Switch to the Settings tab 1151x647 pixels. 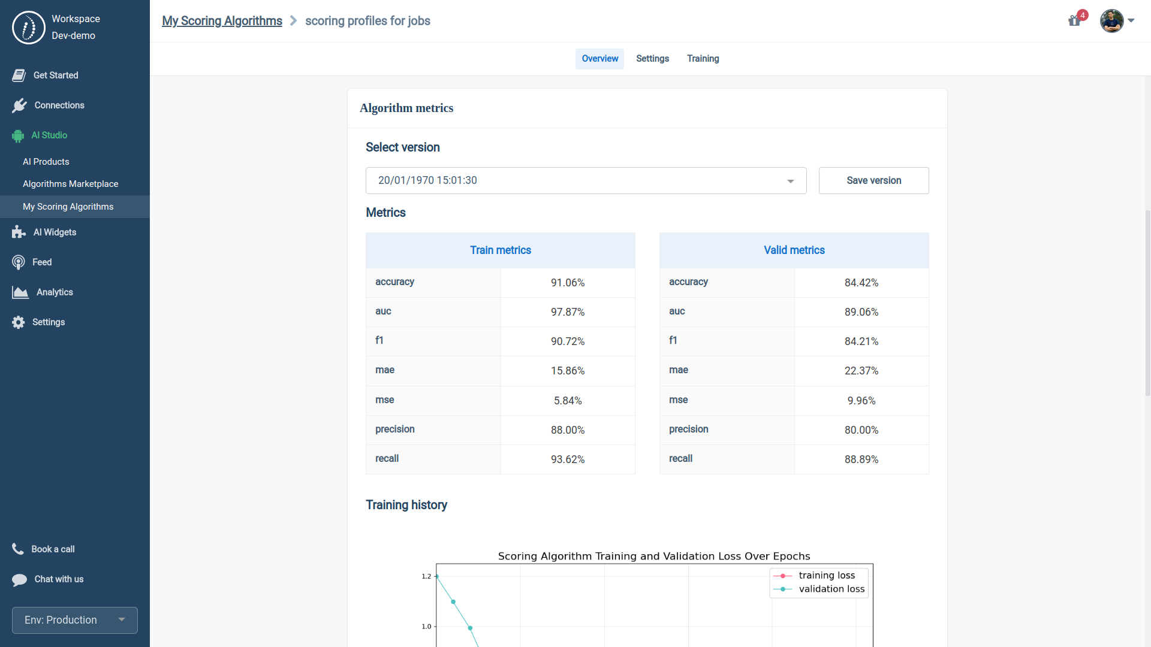click(652, 59)
